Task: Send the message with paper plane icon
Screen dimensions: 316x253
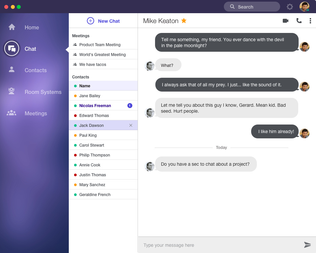Action: [x=307, y=245]
